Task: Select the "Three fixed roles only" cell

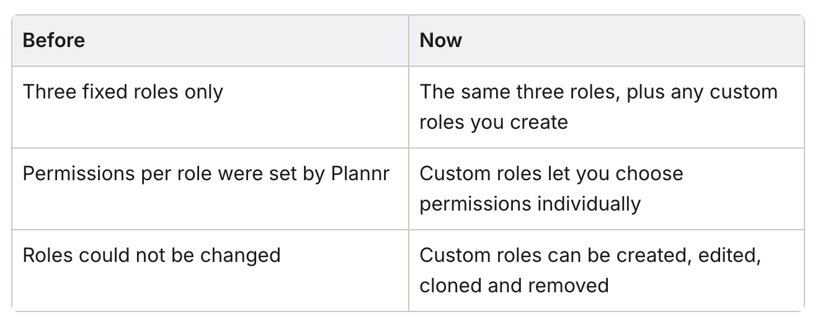Action: click(x=210, y=107)
